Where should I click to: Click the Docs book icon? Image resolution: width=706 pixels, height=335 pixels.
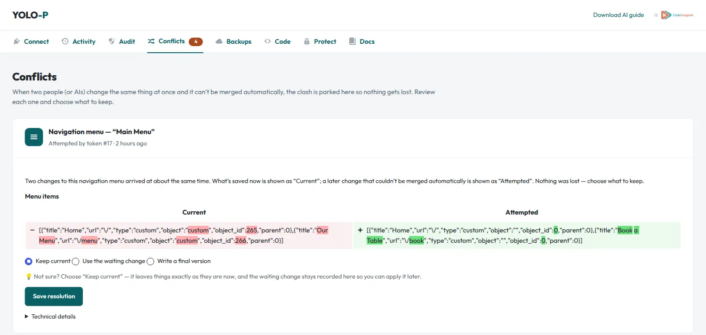coord(352,41)
